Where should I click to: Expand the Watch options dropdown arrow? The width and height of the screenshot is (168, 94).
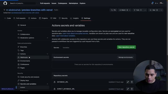(130, 10)
